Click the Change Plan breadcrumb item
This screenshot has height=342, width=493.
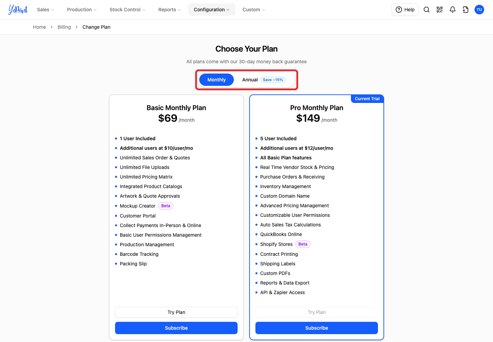click(x=96, y=27)
